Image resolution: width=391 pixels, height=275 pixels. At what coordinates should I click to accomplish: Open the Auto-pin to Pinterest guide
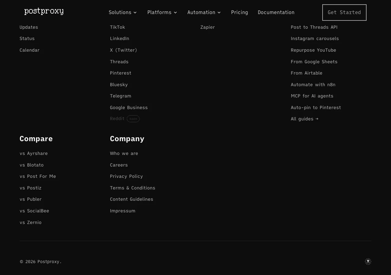coord(316,108)
